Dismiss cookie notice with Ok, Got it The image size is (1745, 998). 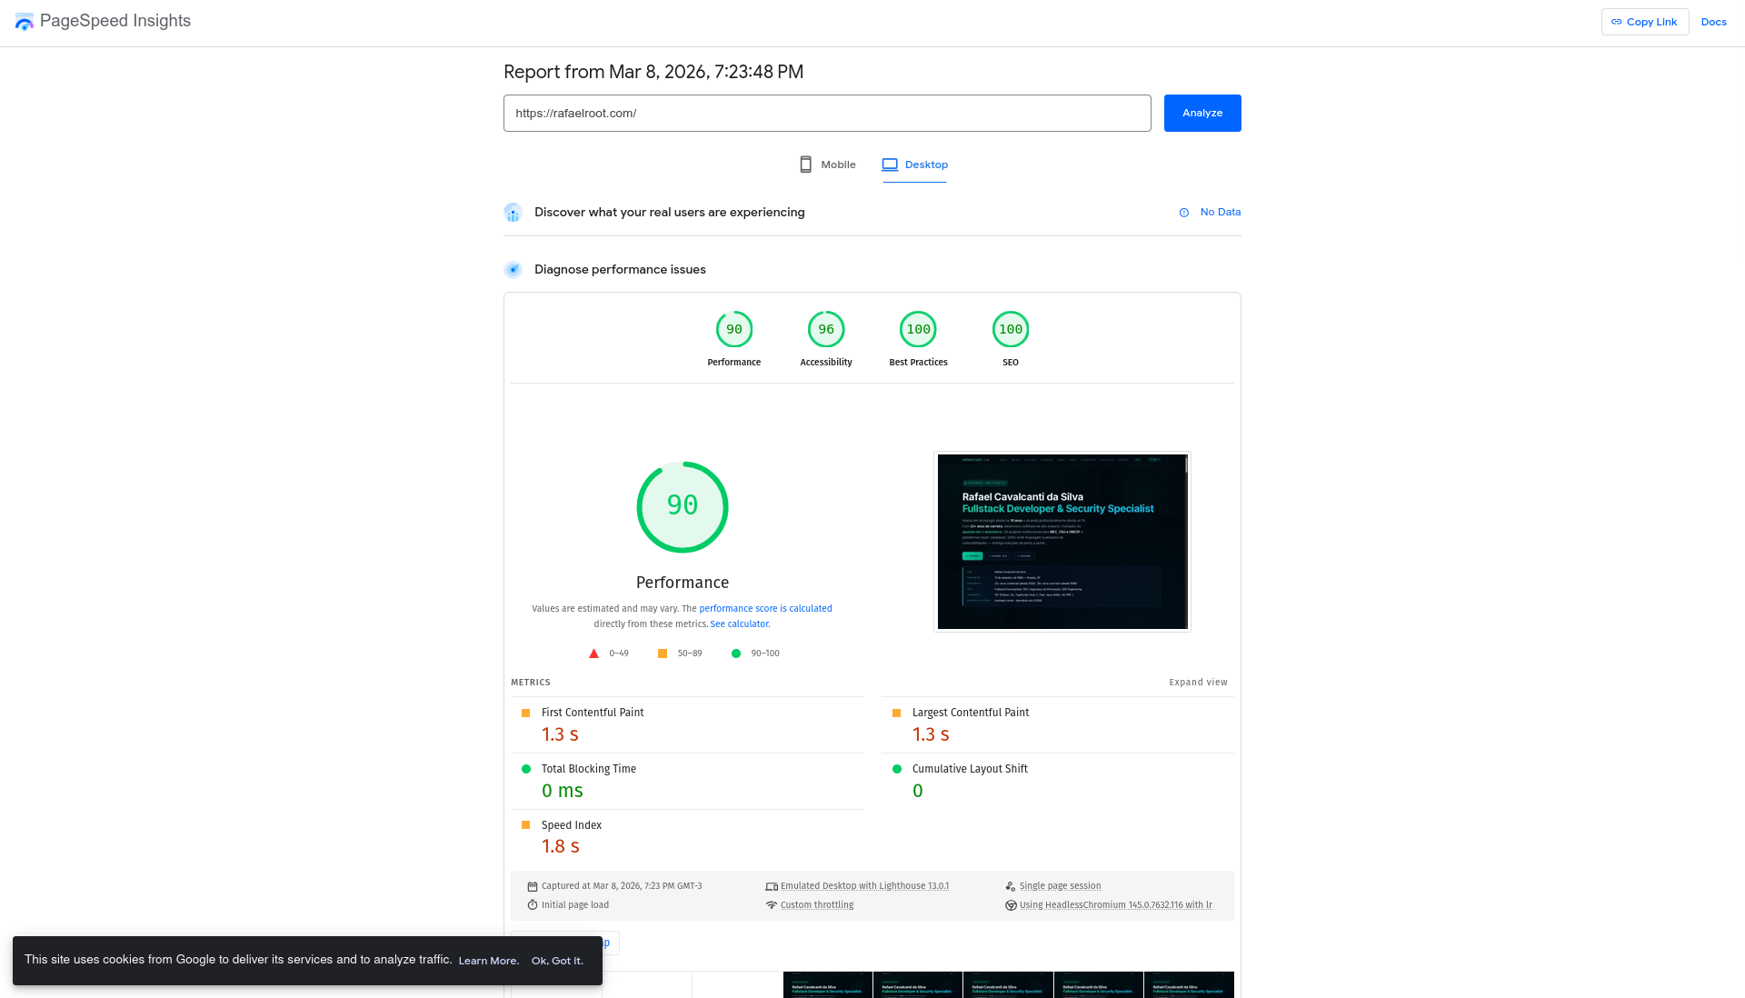[x=556, y=960]
